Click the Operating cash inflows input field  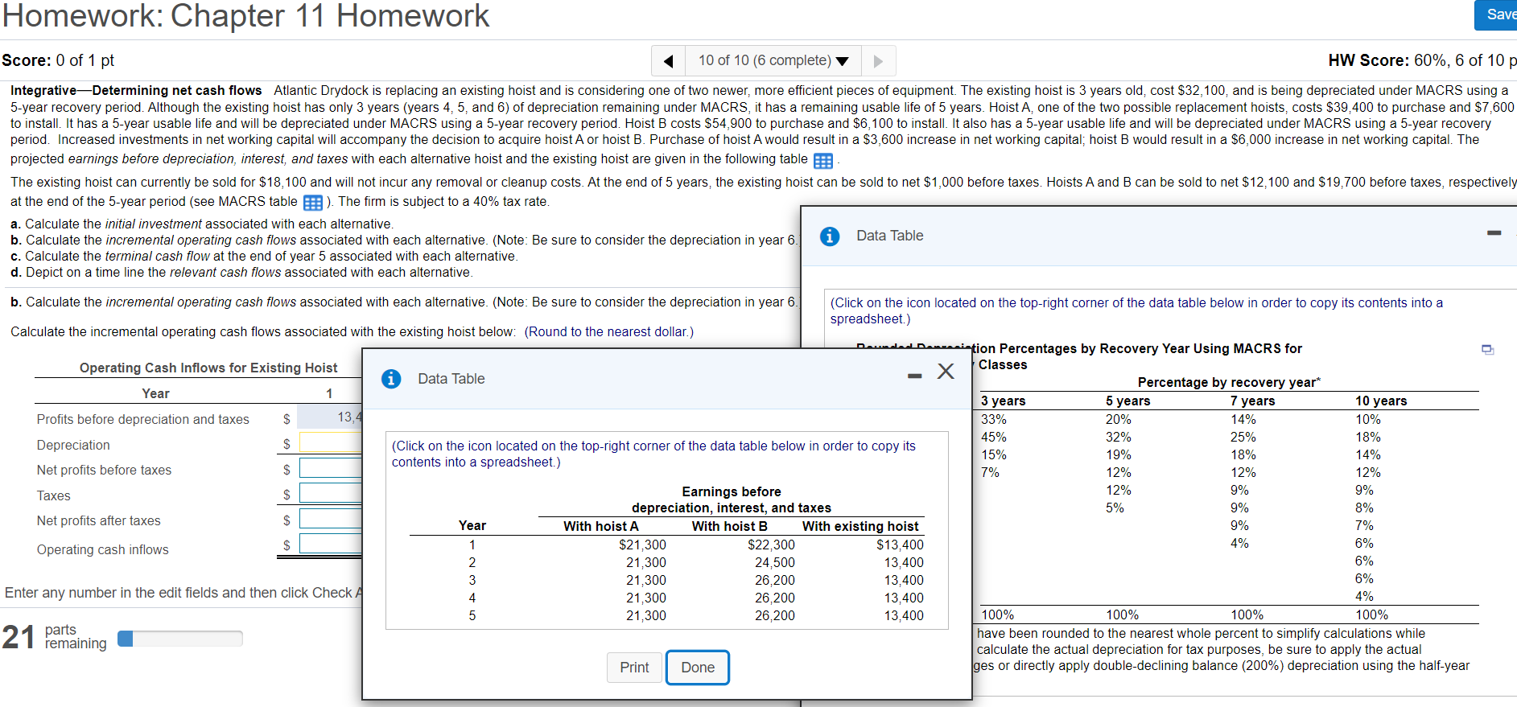tap(331, 544)
